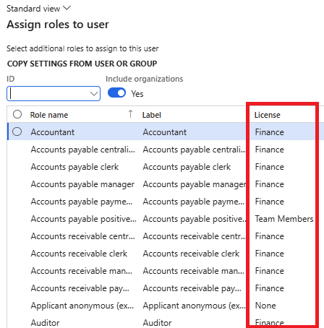Image resolution: width=324 pixels, height=328 pixels.
Task: Sort by the Role name column header
Action: click(49, 115)
